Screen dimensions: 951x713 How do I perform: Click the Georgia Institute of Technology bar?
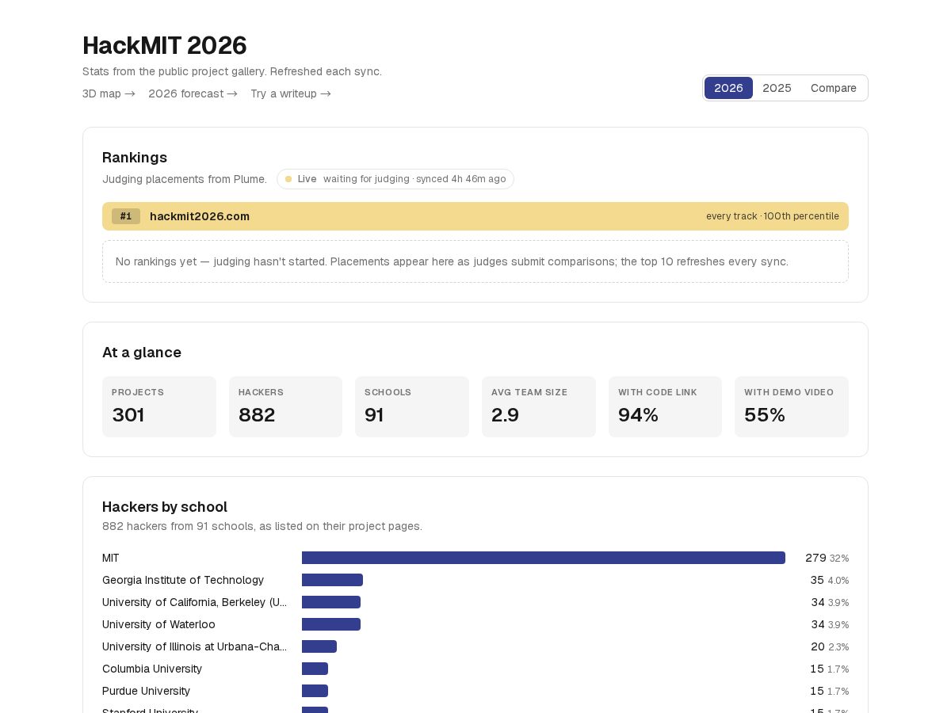(x=332, y=580)
